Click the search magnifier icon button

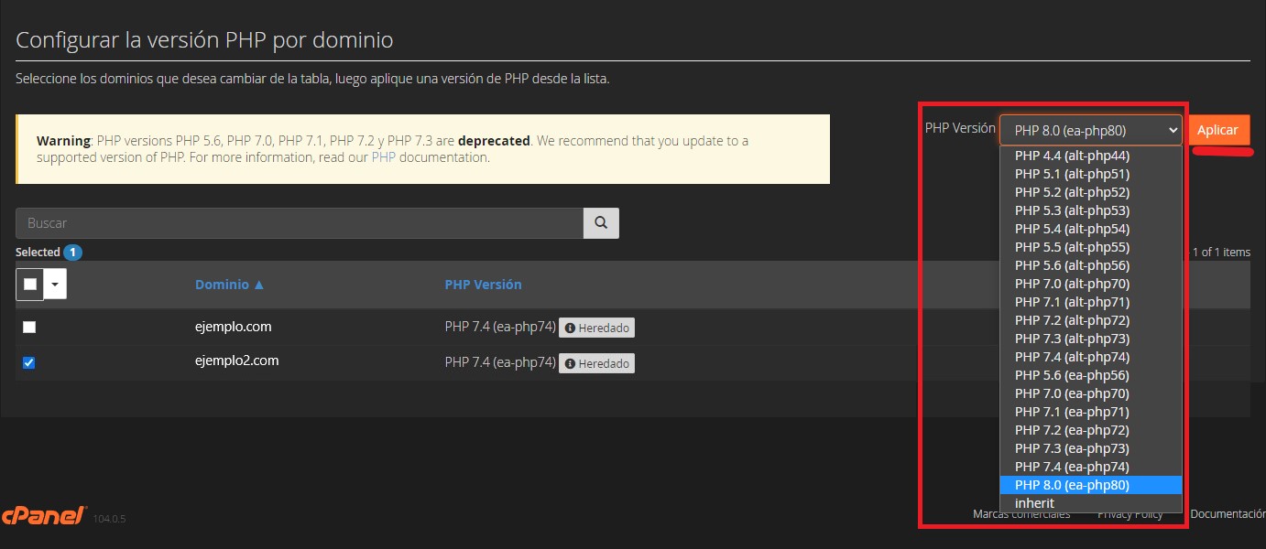pos(601,222)
